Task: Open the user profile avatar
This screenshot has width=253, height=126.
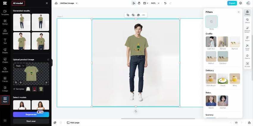Action: point(248,3)
